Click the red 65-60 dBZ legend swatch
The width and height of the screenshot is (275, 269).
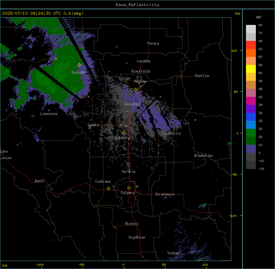point(251,45)
